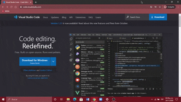
Task: Click the Search Docs field
Action: point(137,17)
